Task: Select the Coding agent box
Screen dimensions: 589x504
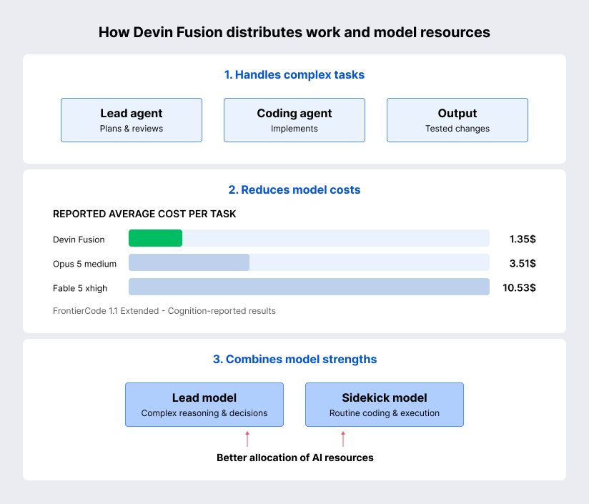Action: pos(294,120)
